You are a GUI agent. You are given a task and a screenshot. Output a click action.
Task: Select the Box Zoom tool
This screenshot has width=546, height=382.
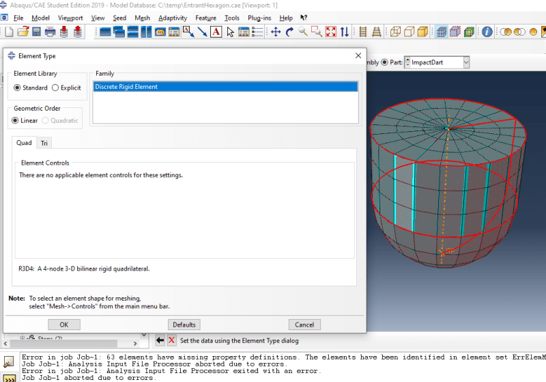tap(317, 31)
